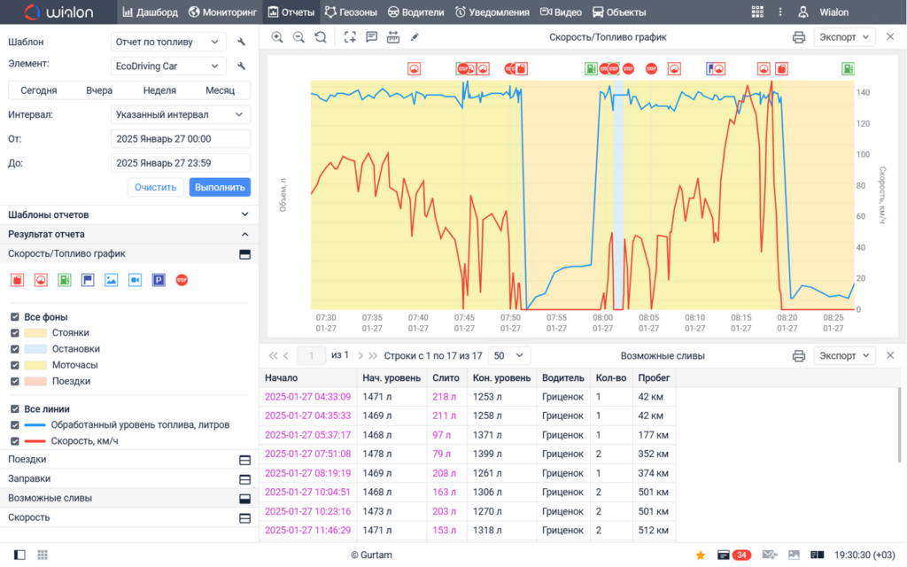Open rows-per-page dropdown showing 50
The width and height of the screenshot is (907, 567).
point(509,355)
